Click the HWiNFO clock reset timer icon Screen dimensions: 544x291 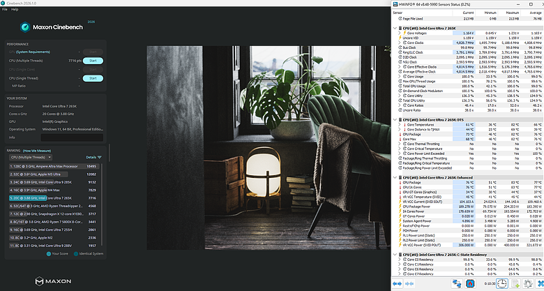pyautogui.click(x=502, y=284)
